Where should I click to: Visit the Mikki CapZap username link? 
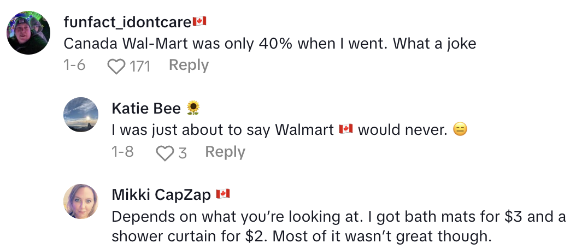[161, 195]
